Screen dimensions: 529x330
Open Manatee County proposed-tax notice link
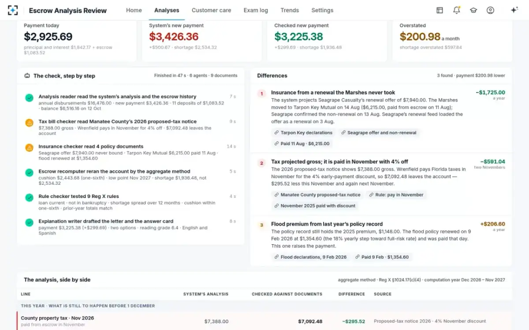317,194
